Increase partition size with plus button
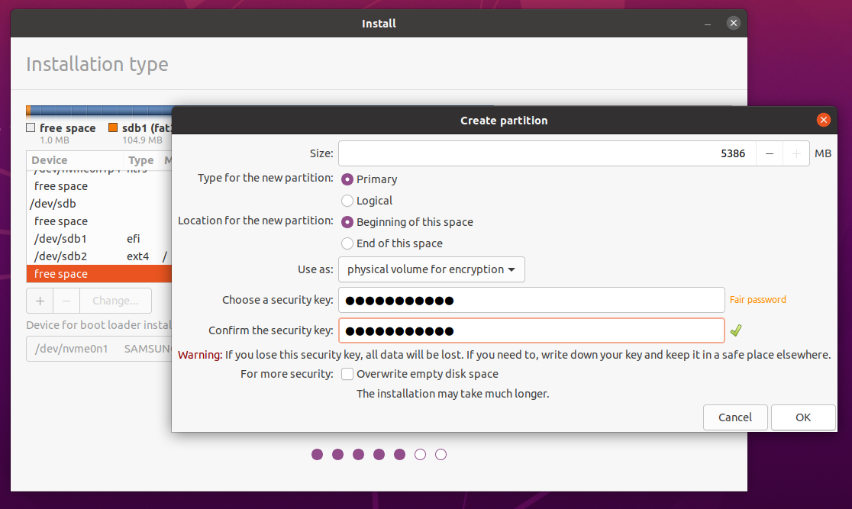 click(796, 153)
